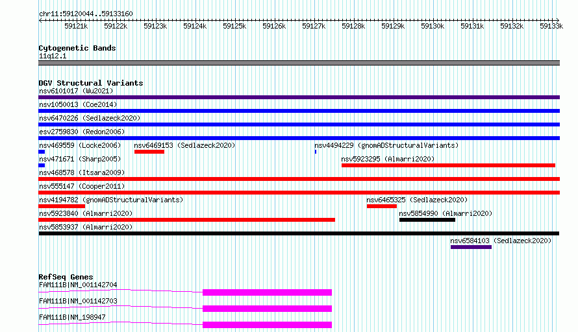Open the nsv555147 (Cooper2011) label

click(82, 186)
